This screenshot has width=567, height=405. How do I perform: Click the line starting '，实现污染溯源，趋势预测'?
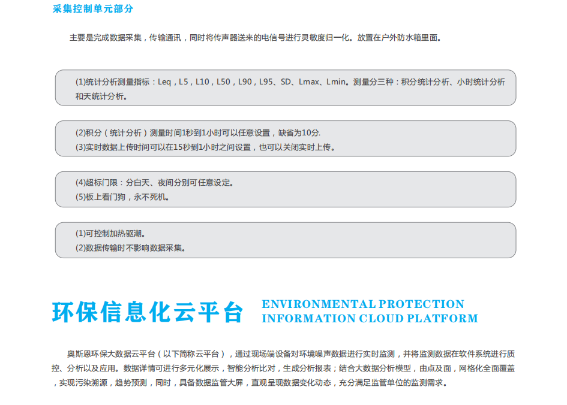pos(250,383)
